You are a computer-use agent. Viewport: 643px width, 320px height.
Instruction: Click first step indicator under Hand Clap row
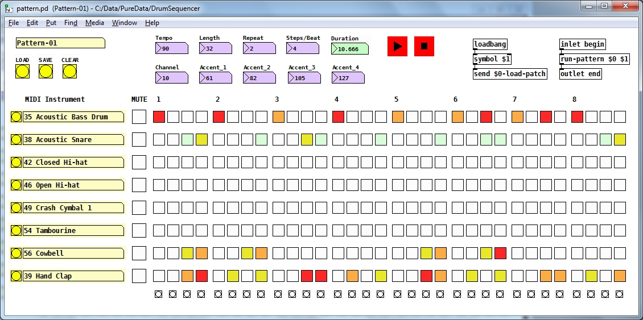[159, 294]
